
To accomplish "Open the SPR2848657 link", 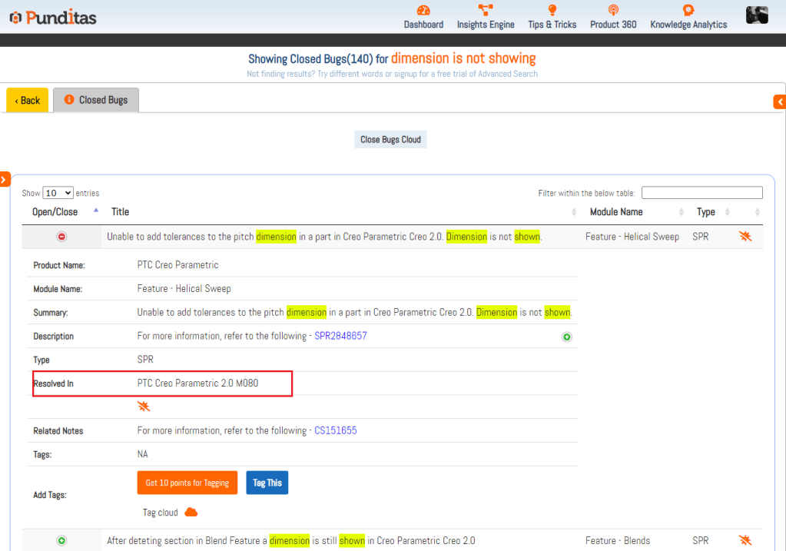I will (340, 337).
